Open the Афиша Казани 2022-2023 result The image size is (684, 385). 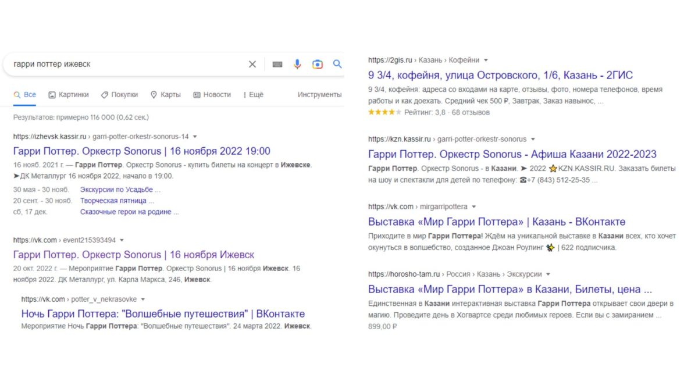512,154
